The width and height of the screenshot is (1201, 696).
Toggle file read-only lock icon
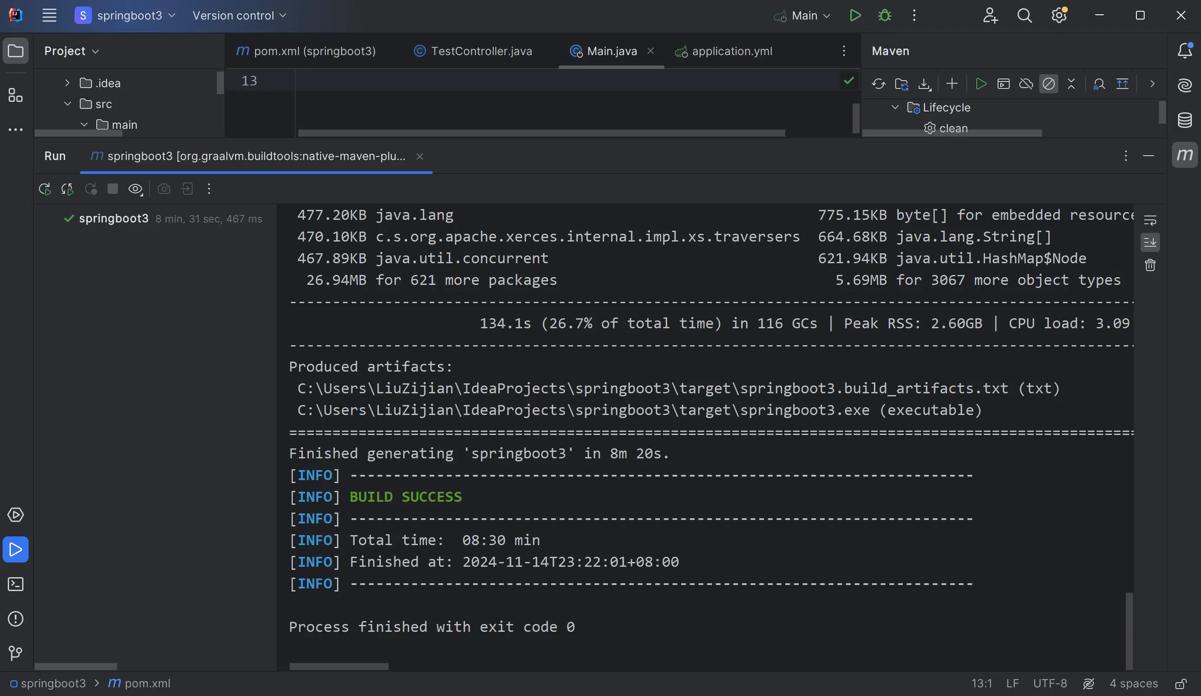pos(1181,683)
